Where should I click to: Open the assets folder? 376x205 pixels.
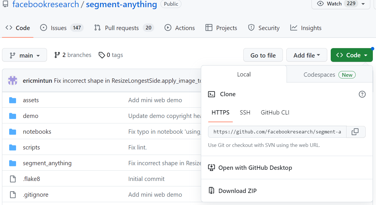point(31,100)
